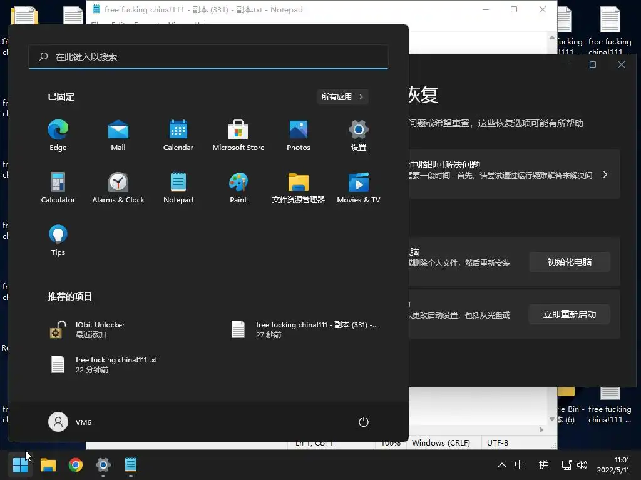The height and width of the screenshot is (480, 641).
Task: Open the Tips app
Action: [58, 241]
